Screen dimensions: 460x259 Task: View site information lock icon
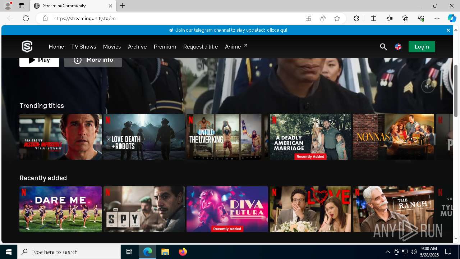tap(45, 18)
